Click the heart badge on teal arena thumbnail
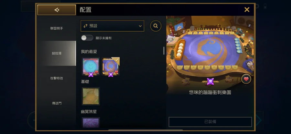 point(96,72)
